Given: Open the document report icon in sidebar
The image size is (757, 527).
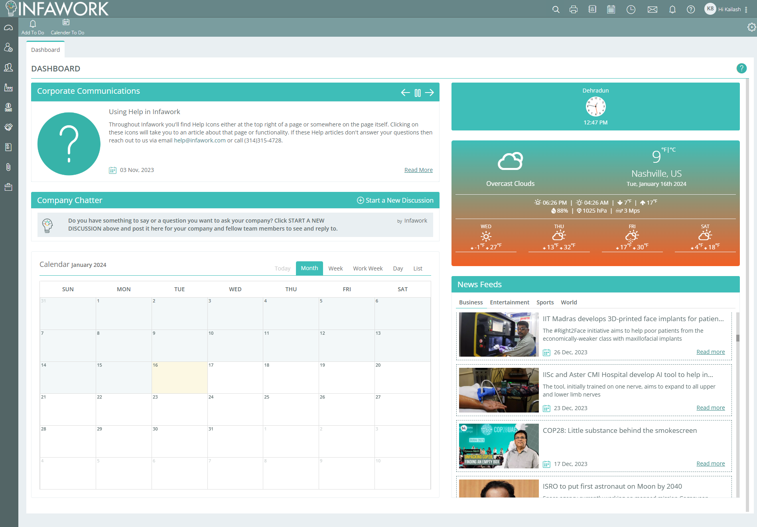Looking at the screenshot, I should [8, 147].
